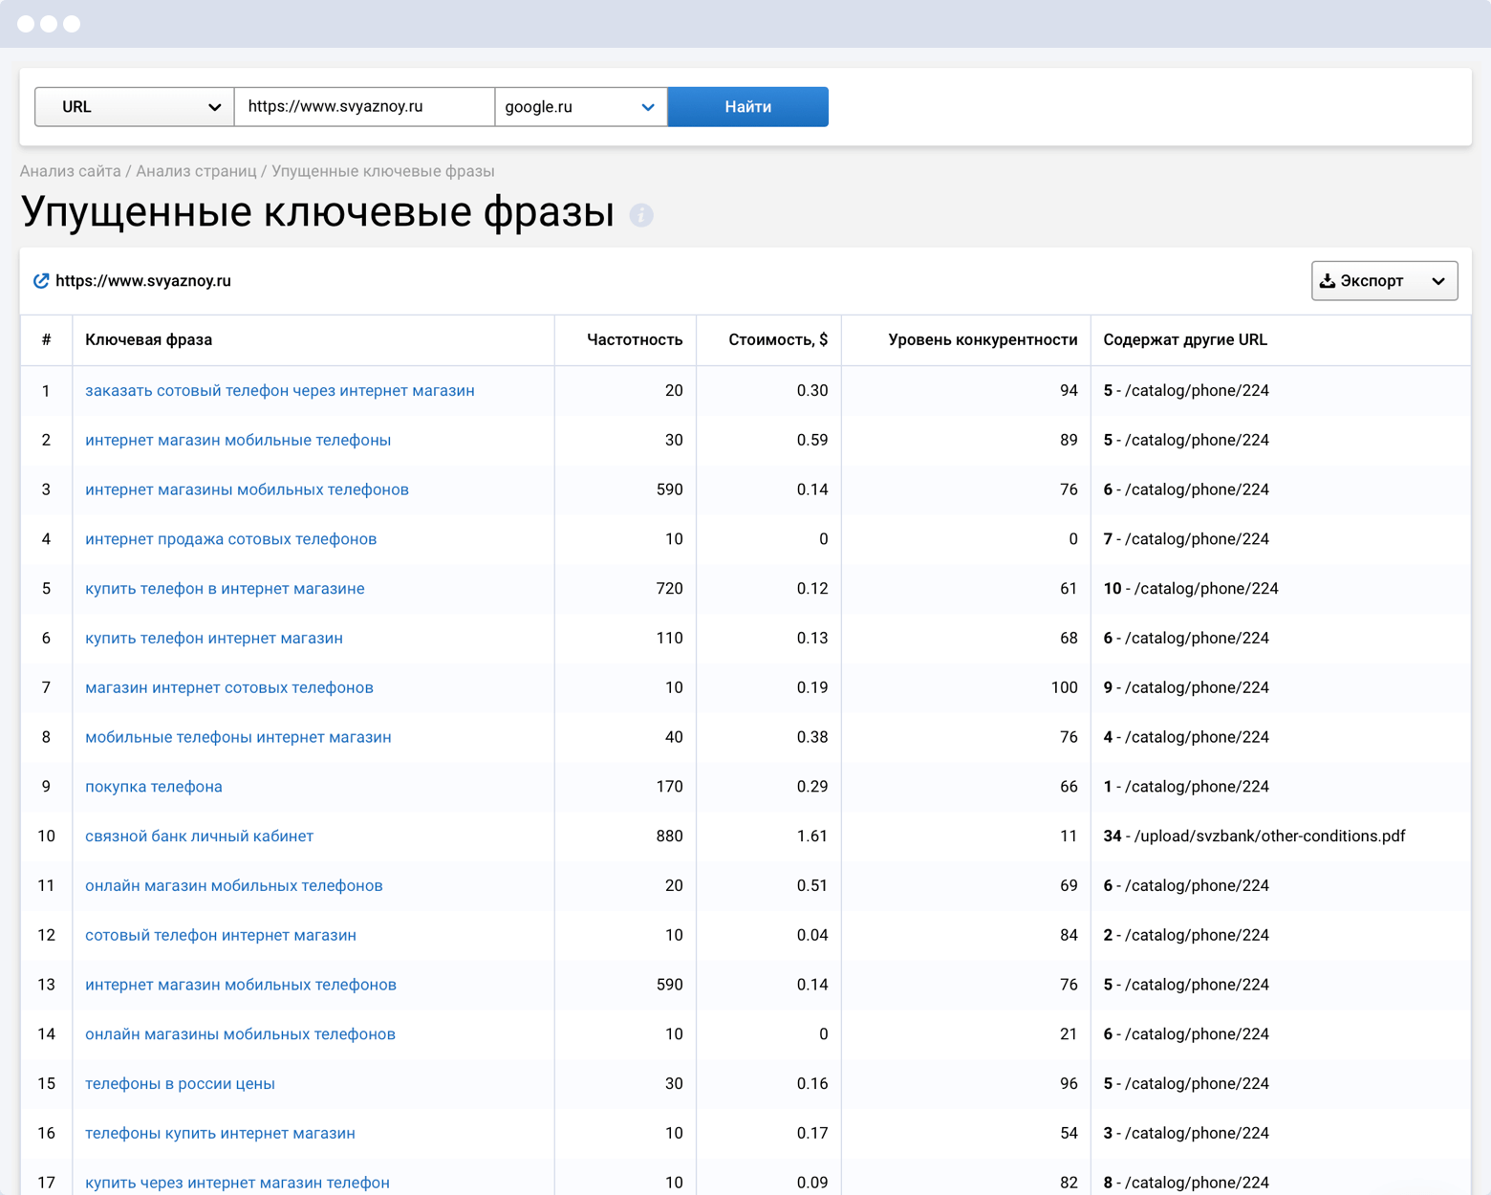Sort by Стоимость, $ column header

777,340
